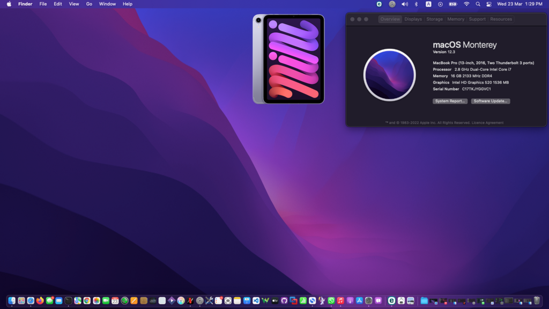Open the Finder menu
The height and width of the screenshot is (309, 549).
(25, 4)
